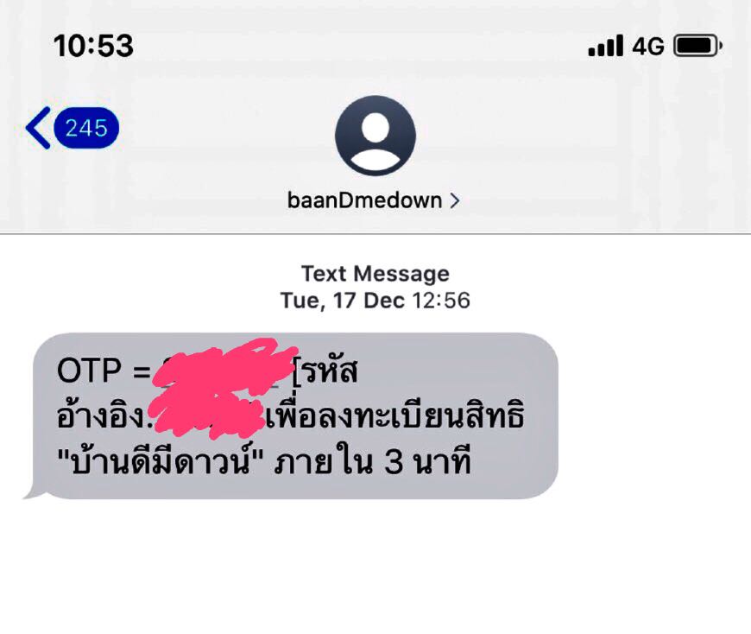Click the OTP = text in the message
This screenshot has height=634, width=751.
(104, 371)
